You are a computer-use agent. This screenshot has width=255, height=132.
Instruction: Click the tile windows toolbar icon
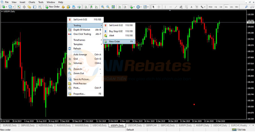[x=113, y=7]
